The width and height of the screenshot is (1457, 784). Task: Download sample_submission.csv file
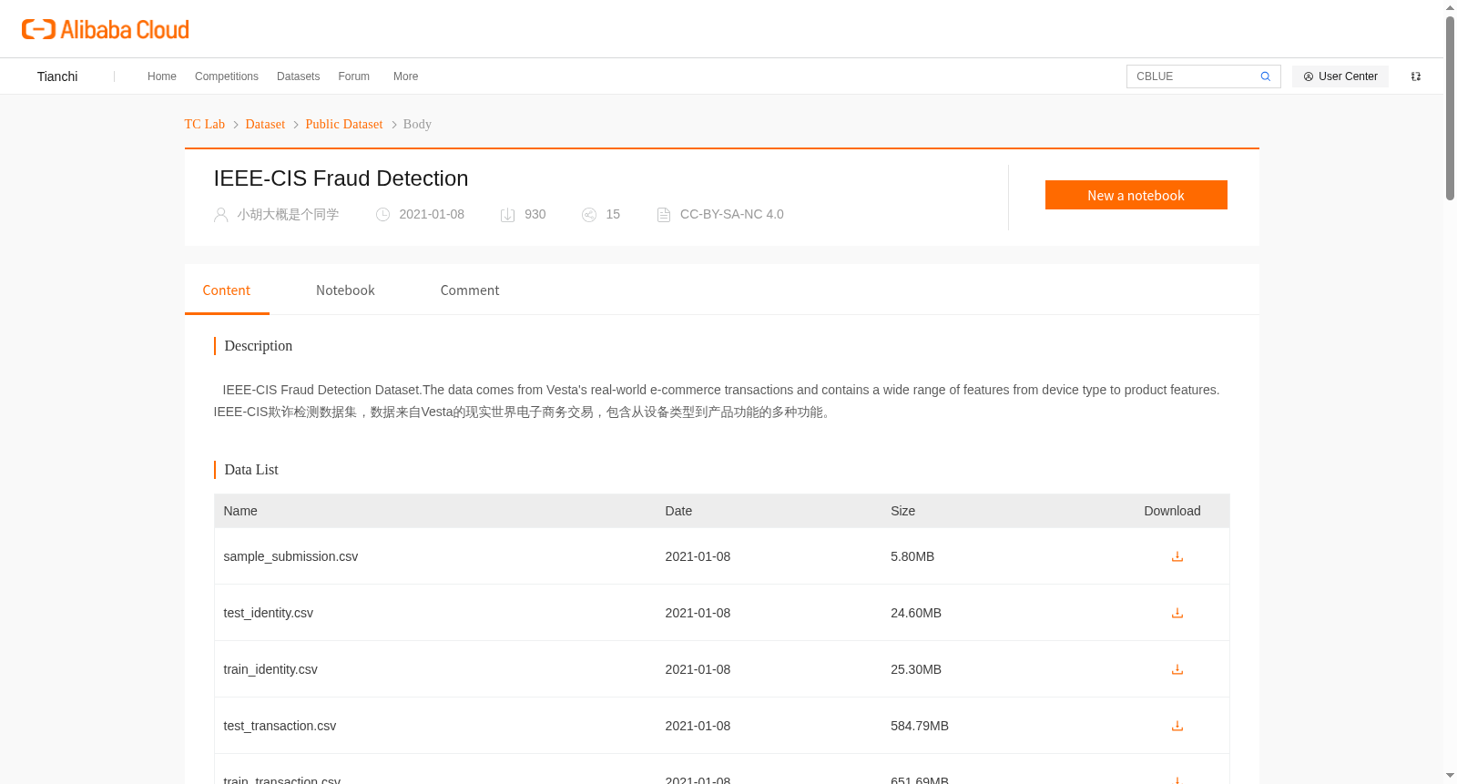(x=1177, y=556)
